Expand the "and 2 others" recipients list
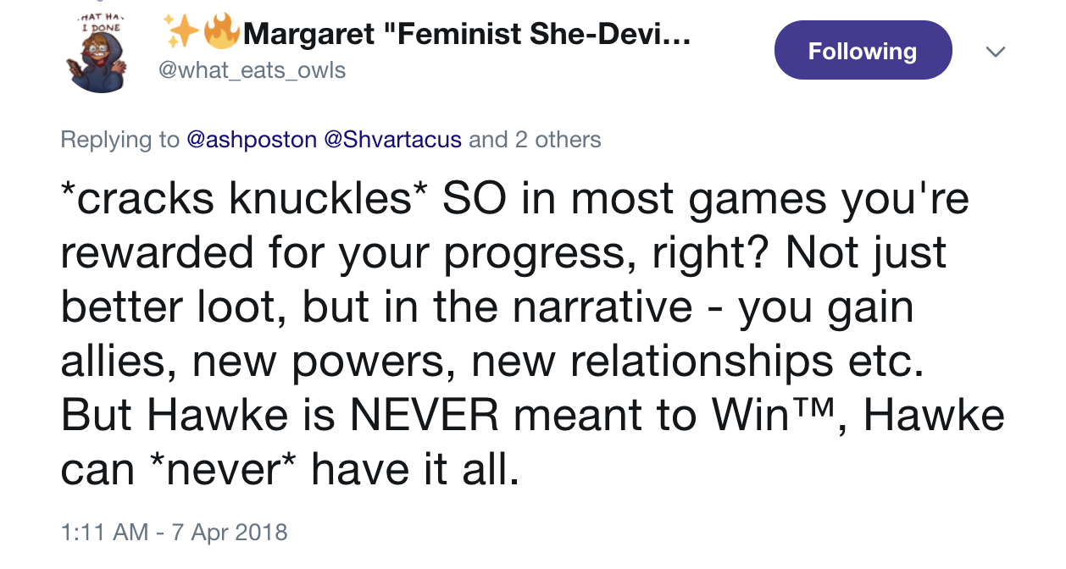The width and height of the screenshot is (1066, 569). pos(535,139)
